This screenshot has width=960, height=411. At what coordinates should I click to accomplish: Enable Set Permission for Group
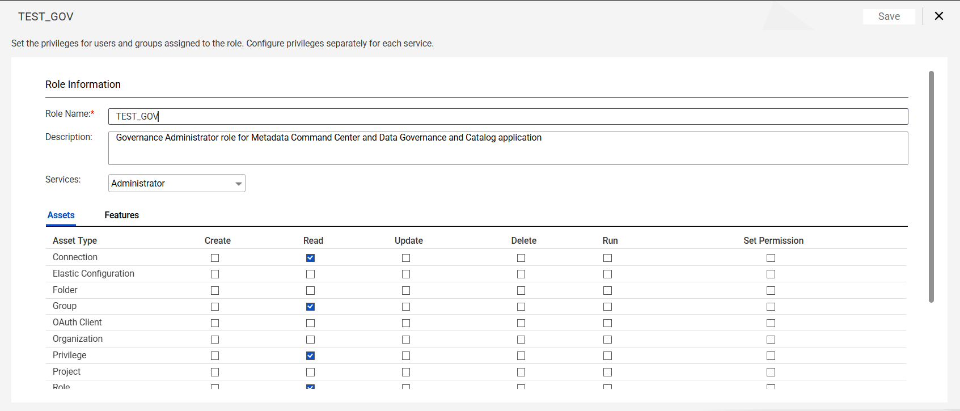771,307
